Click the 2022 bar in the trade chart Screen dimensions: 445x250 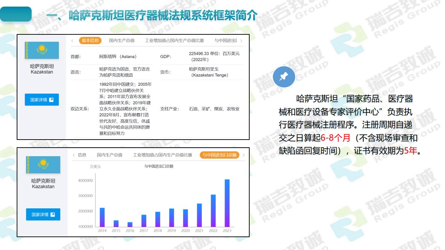(213, 210)
